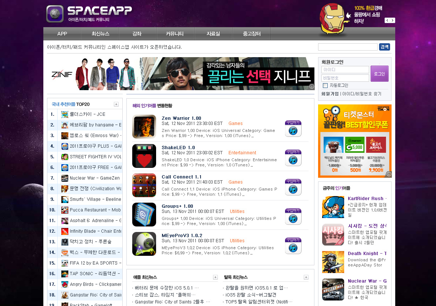This screenshot has height=306, width=436.
Task: Click iTunes buy button for Call Connect
Action: pos(293,187)
